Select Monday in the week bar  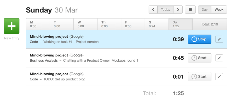38,24
